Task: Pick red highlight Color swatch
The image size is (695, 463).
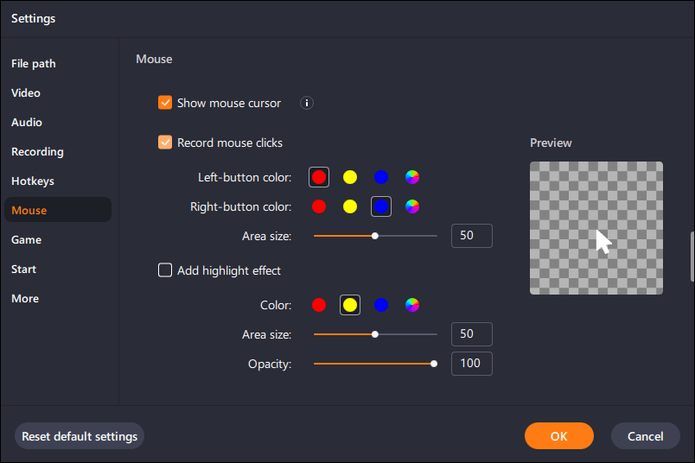Action: [x=319, y=305]
